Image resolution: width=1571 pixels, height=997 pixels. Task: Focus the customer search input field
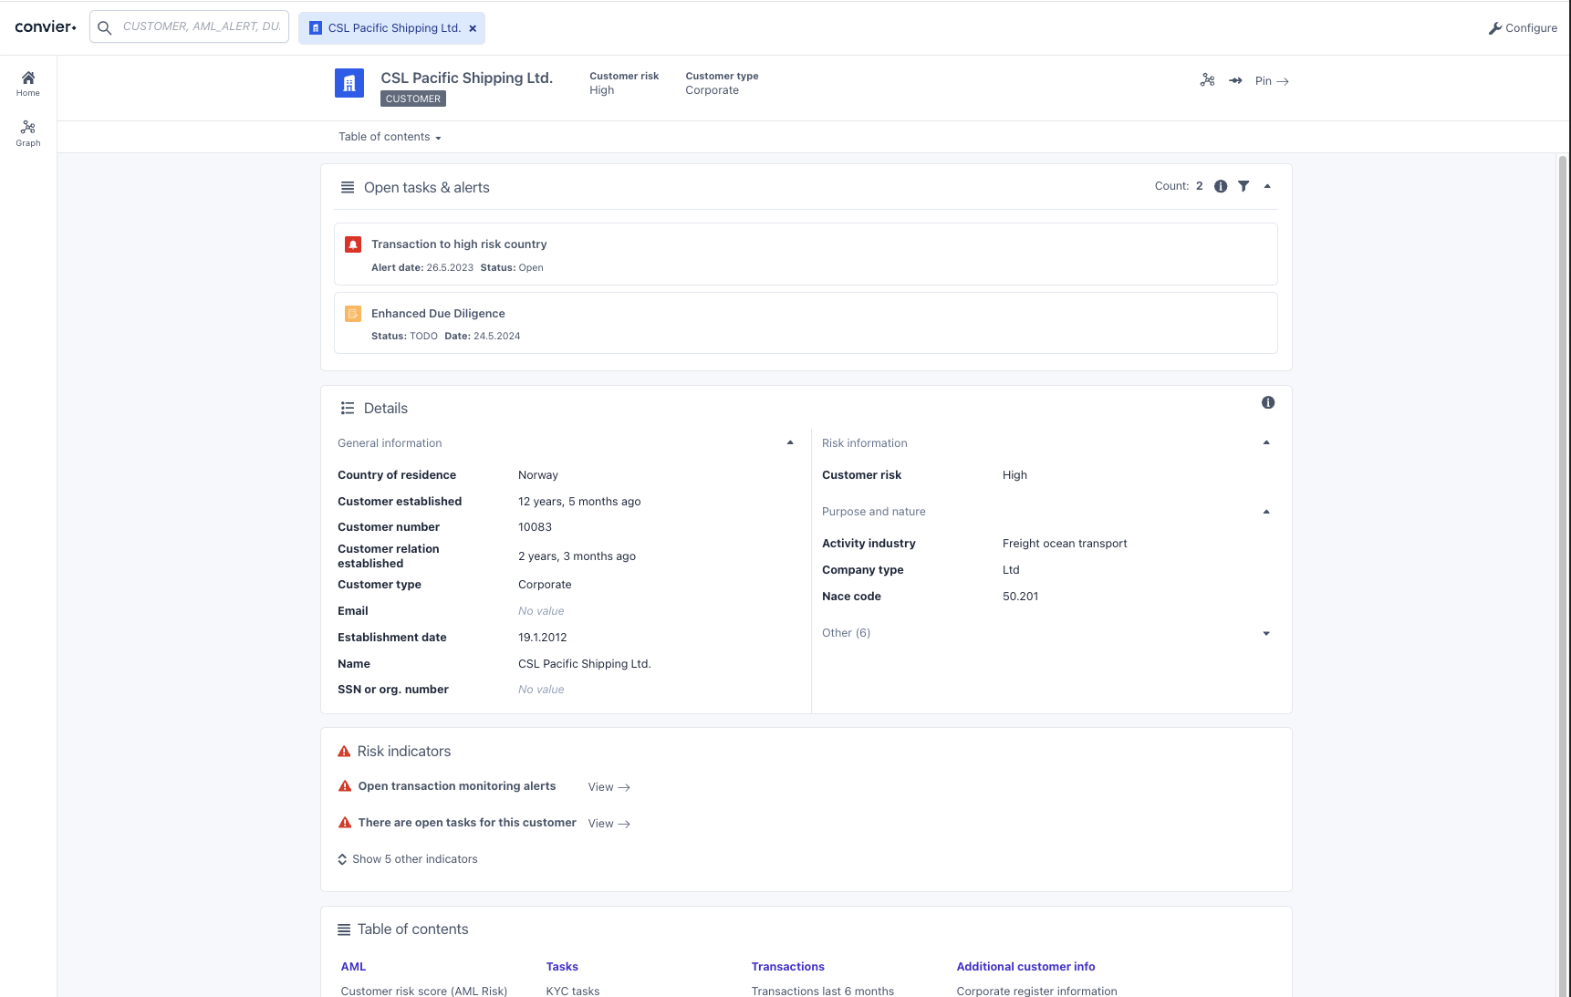tap(202, 26)
